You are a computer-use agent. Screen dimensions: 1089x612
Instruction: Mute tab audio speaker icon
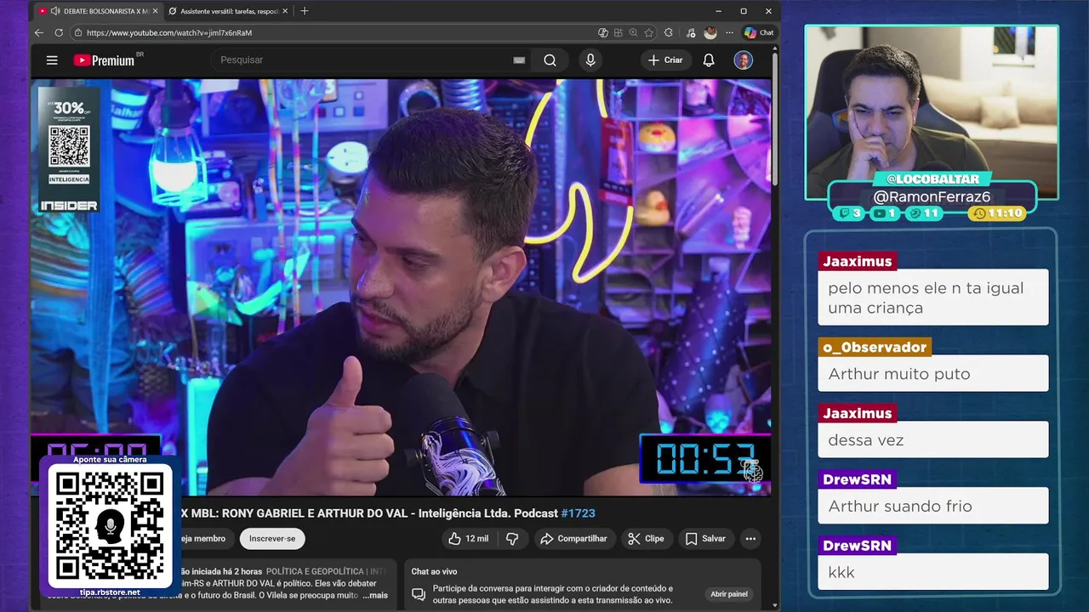[55, 11]
